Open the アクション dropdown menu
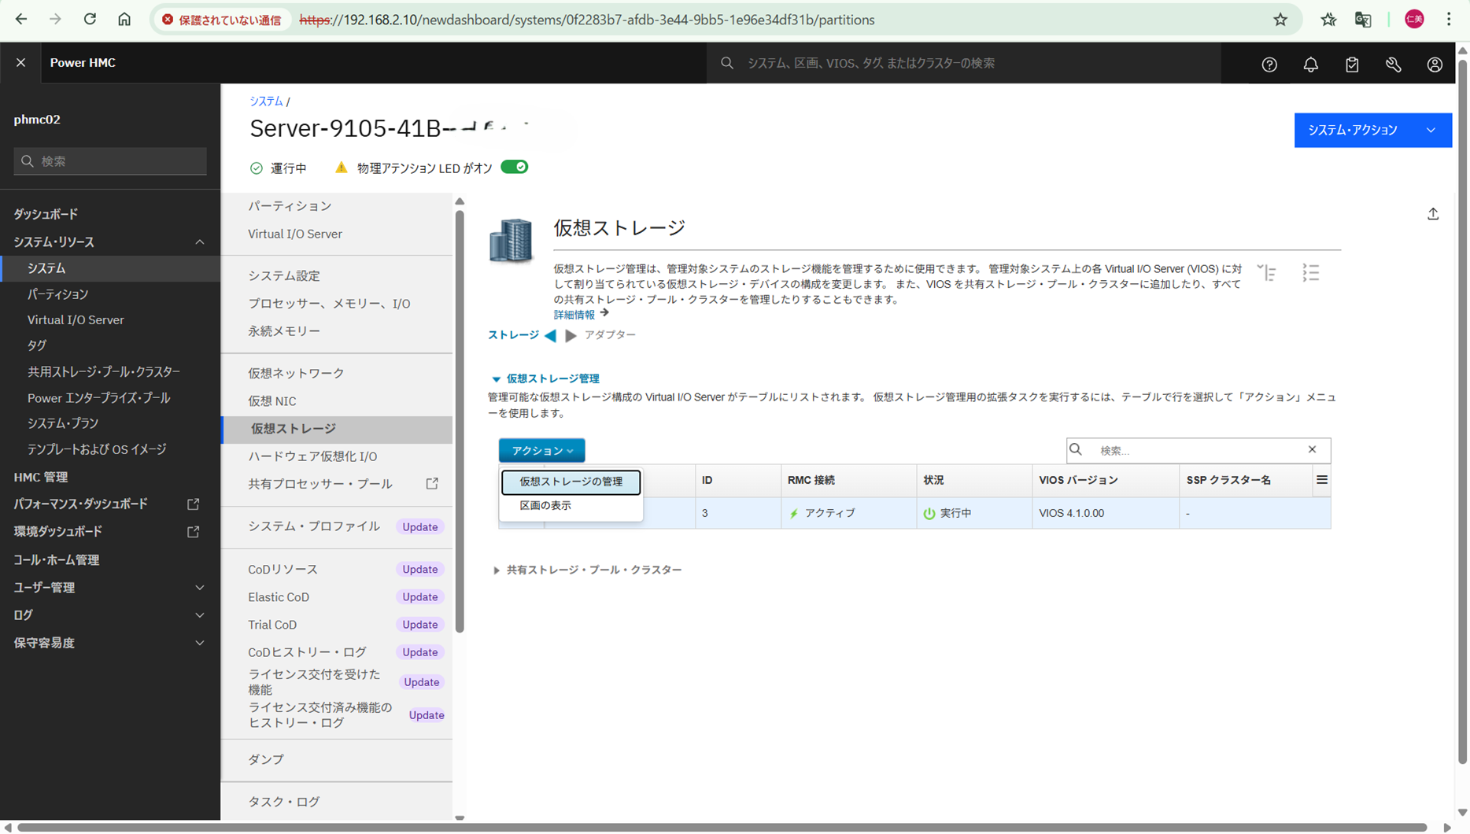The height and width of the screenshot is (834, 1470). tap(541, 450)
